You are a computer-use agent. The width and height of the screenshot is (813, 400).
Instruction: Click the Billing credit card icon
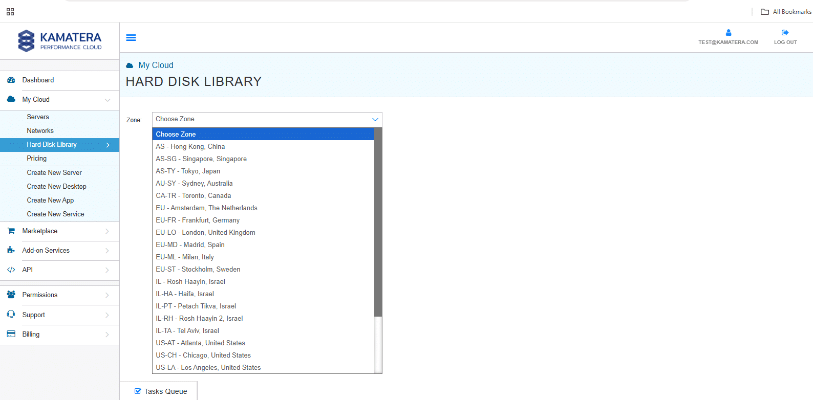point(11,334)
